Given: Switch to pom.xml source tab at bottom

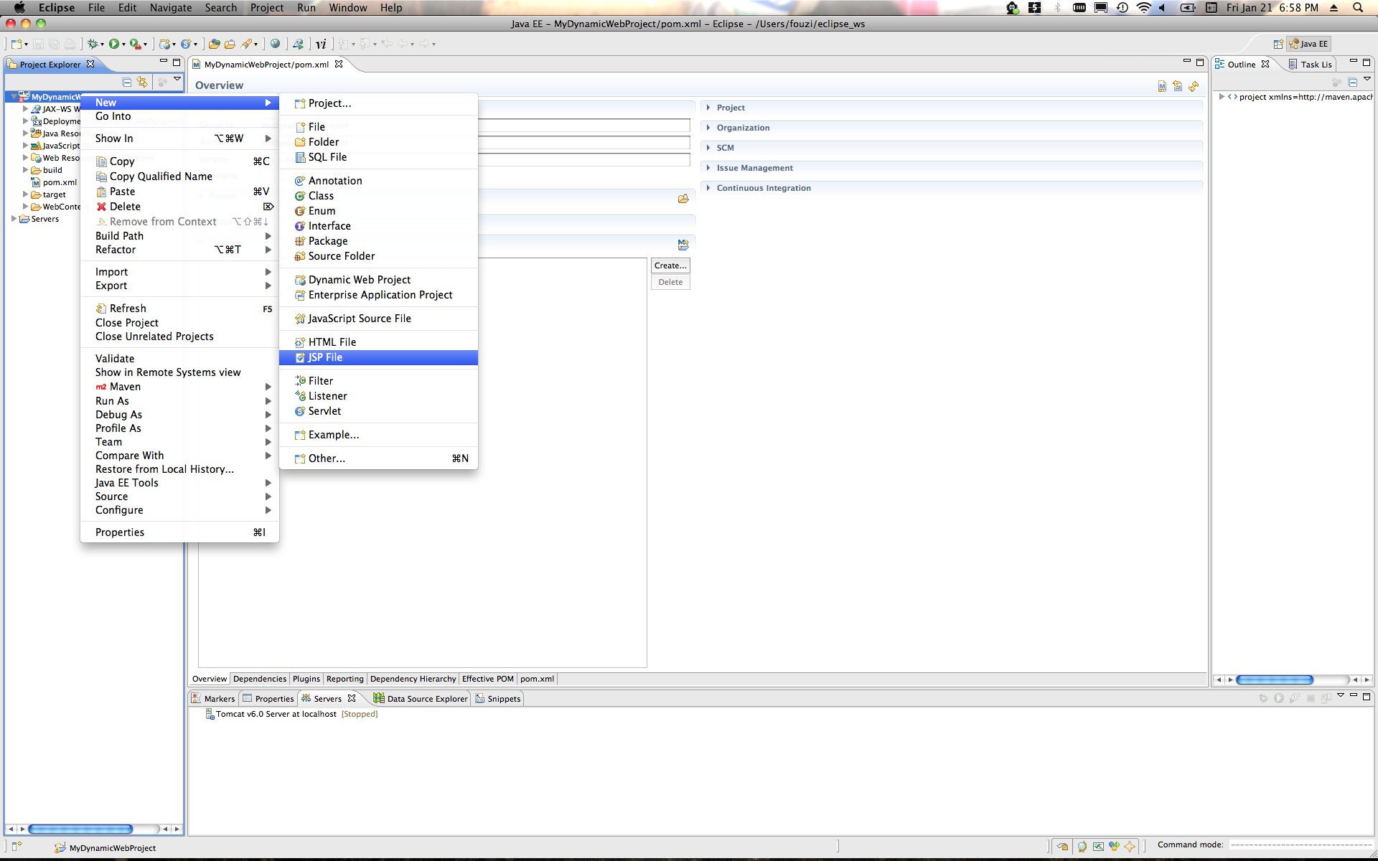Looking at the screenshot, I should (537, 679).
